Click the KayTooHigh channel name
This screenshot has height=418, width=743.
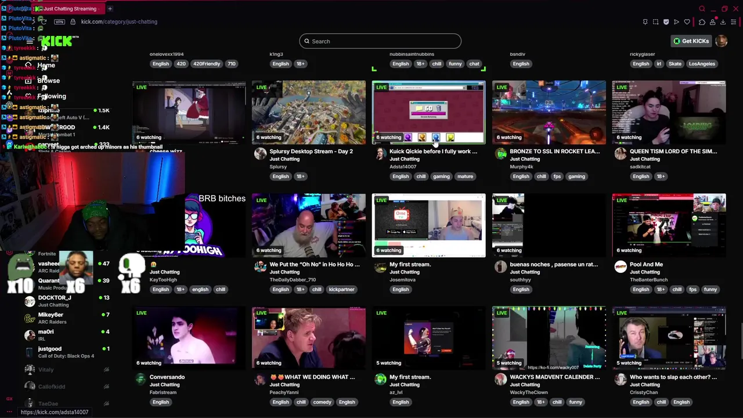point(163,280)
